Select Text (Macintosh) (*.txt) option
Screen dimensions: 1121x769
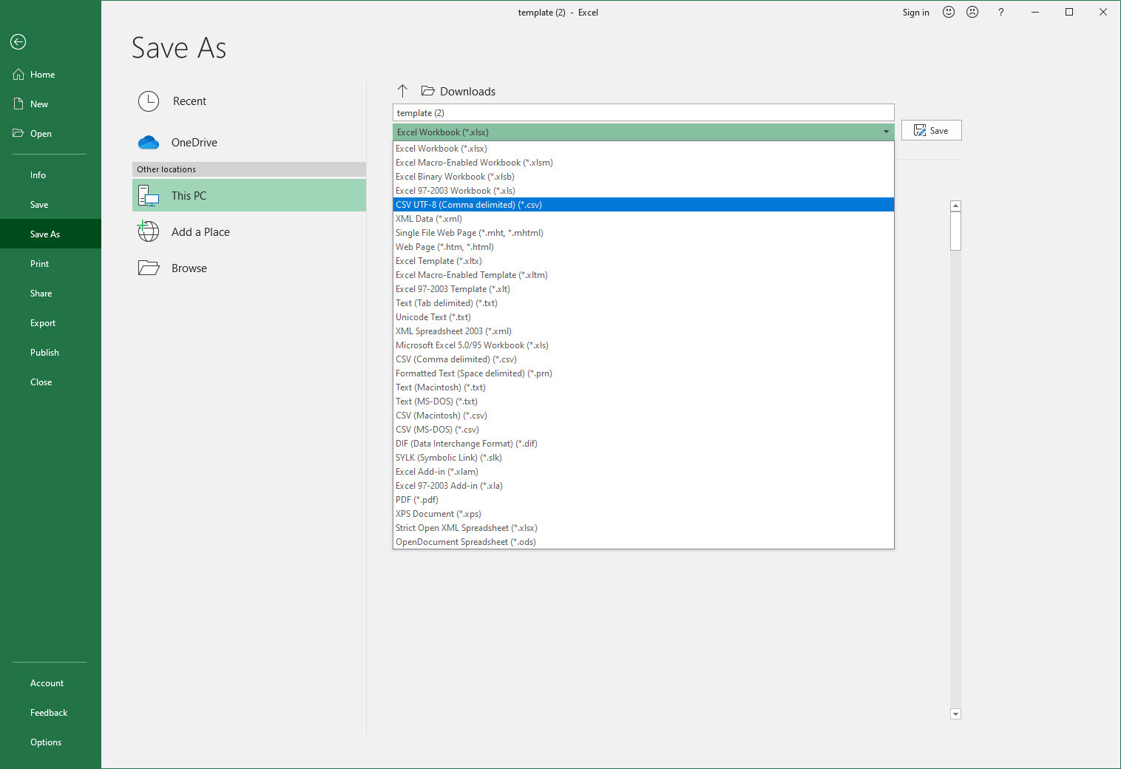[643, 387]
